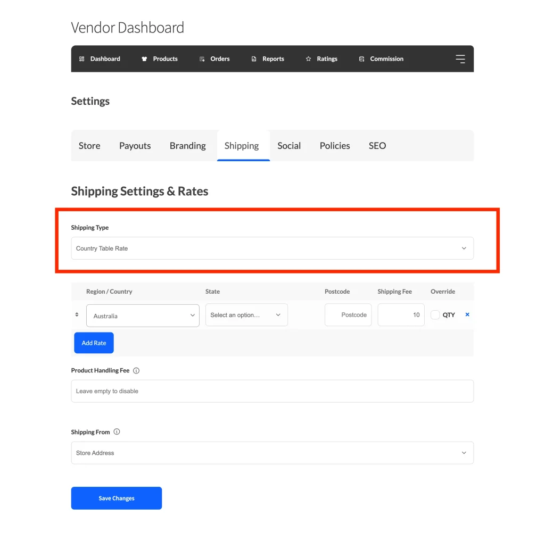Screen dimensions: 545x540
Task: Click the hamburger menu icon in navbar
Action: pyautogui.click(x=460, y=59)
